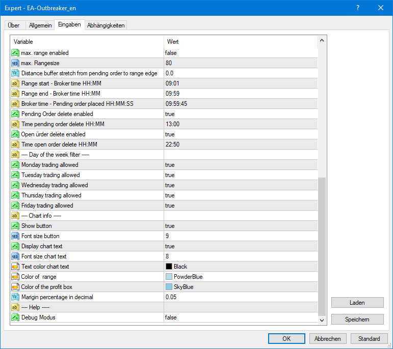Switch to the Allgemein tab

coord(40,25)
